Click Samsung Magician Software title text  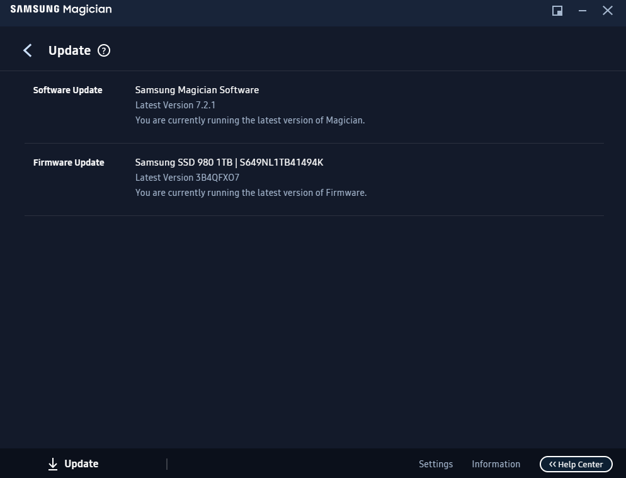pyautogui.click(x=197, y=90)
